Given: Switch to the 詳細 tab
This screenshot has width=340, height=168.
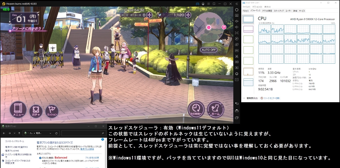Looking at the screenshot, I should (x=295, y=11).
